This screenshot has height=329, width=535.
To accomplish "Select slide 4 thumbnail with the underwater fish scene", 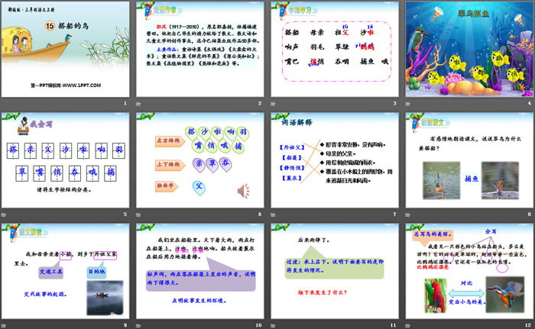I will coord(469,49).
